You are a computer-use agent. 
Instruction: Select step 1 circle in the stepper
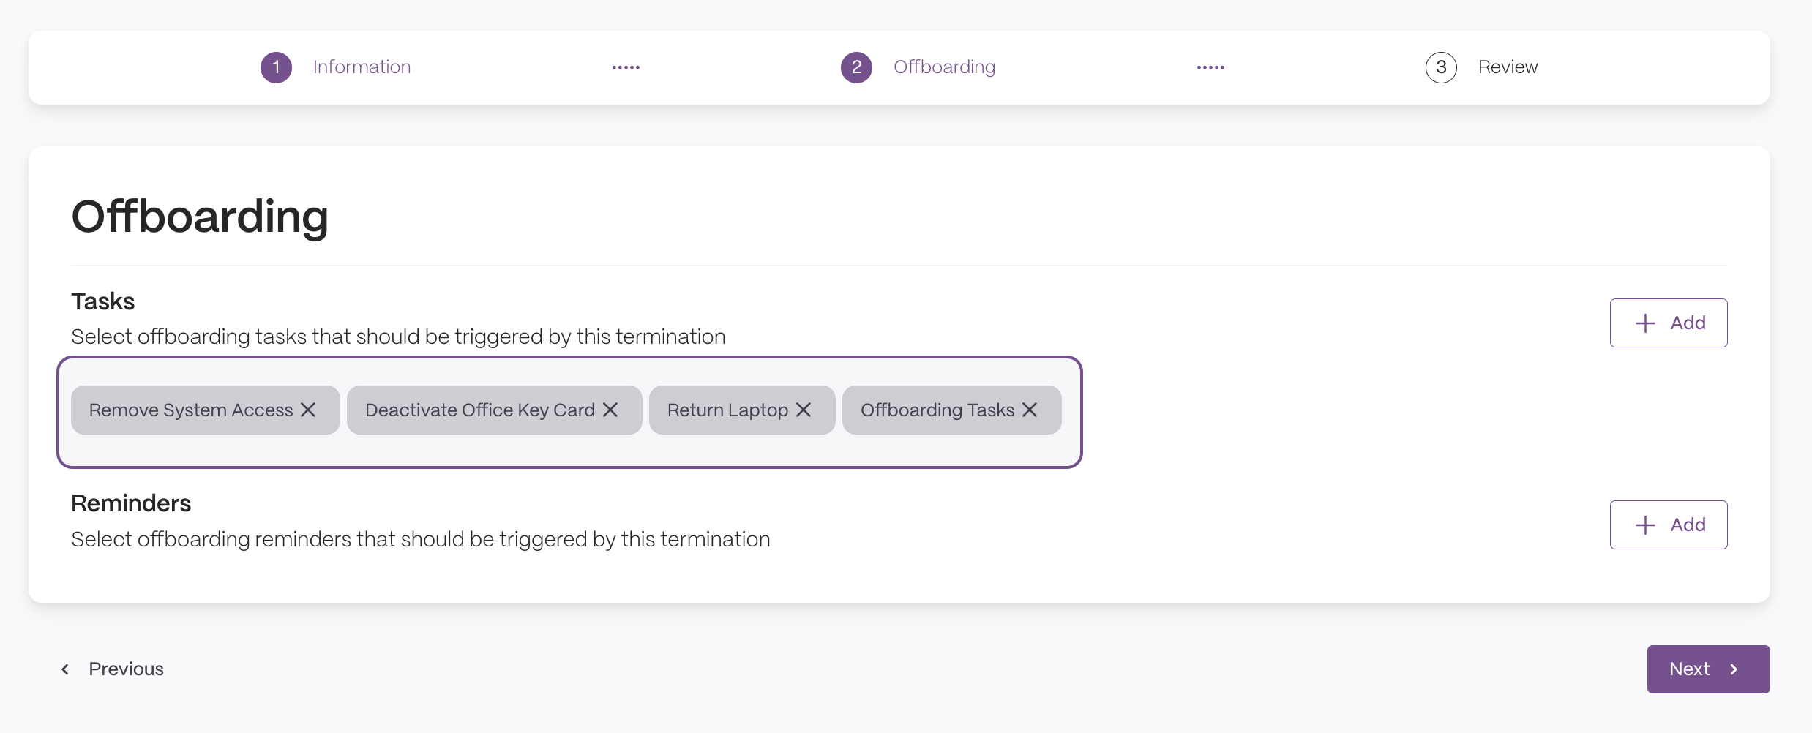tap(276, 67)
